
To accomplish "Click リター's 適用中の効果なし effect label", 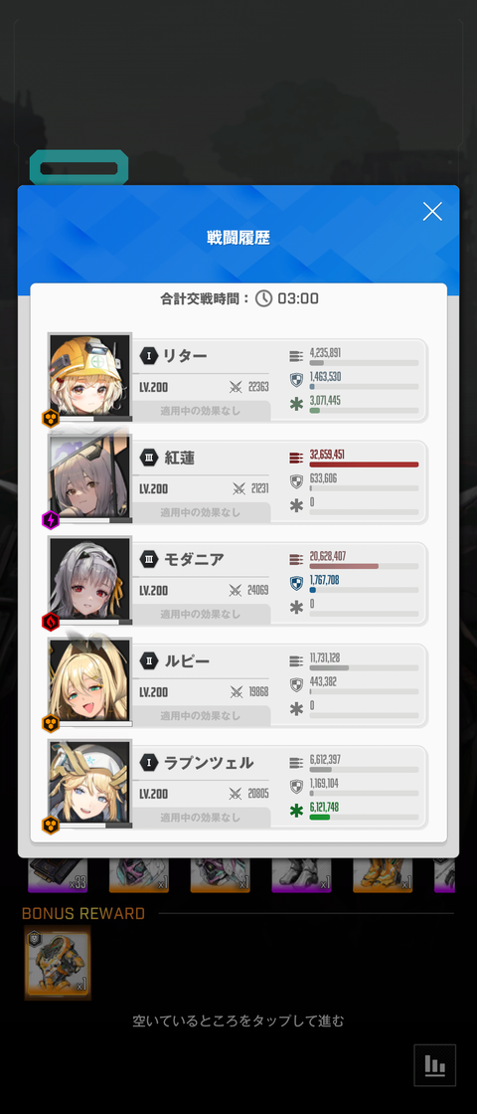I will point(201,411).
